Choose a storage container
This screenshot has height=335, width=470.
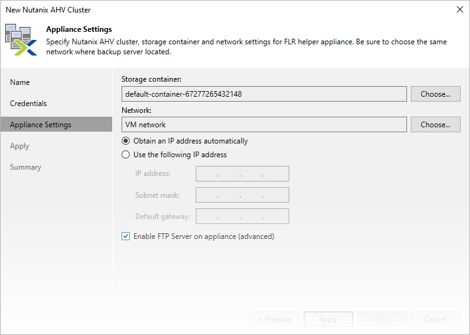click(435, 94)
